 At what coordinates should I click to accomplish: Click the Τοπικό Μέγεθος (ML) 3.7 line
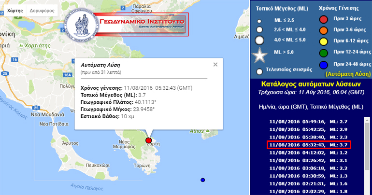coord(113,95)
